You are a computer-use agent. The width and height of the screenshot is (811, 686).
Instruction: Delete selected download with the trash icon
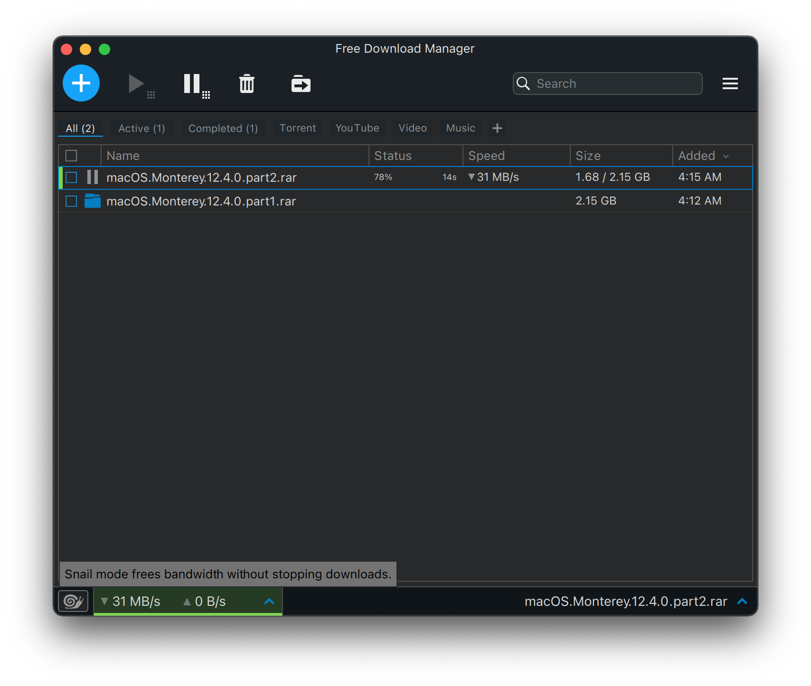[x=247, y=83]
